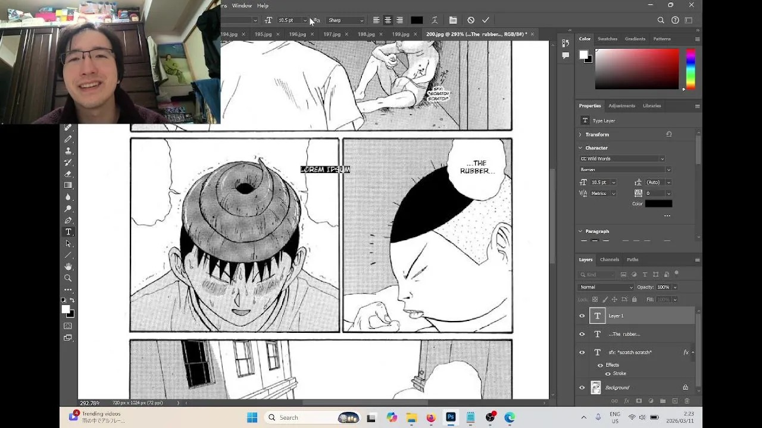Switch to the Swatches tab
This screenshot has width=762, height=428.
(607, 39)
